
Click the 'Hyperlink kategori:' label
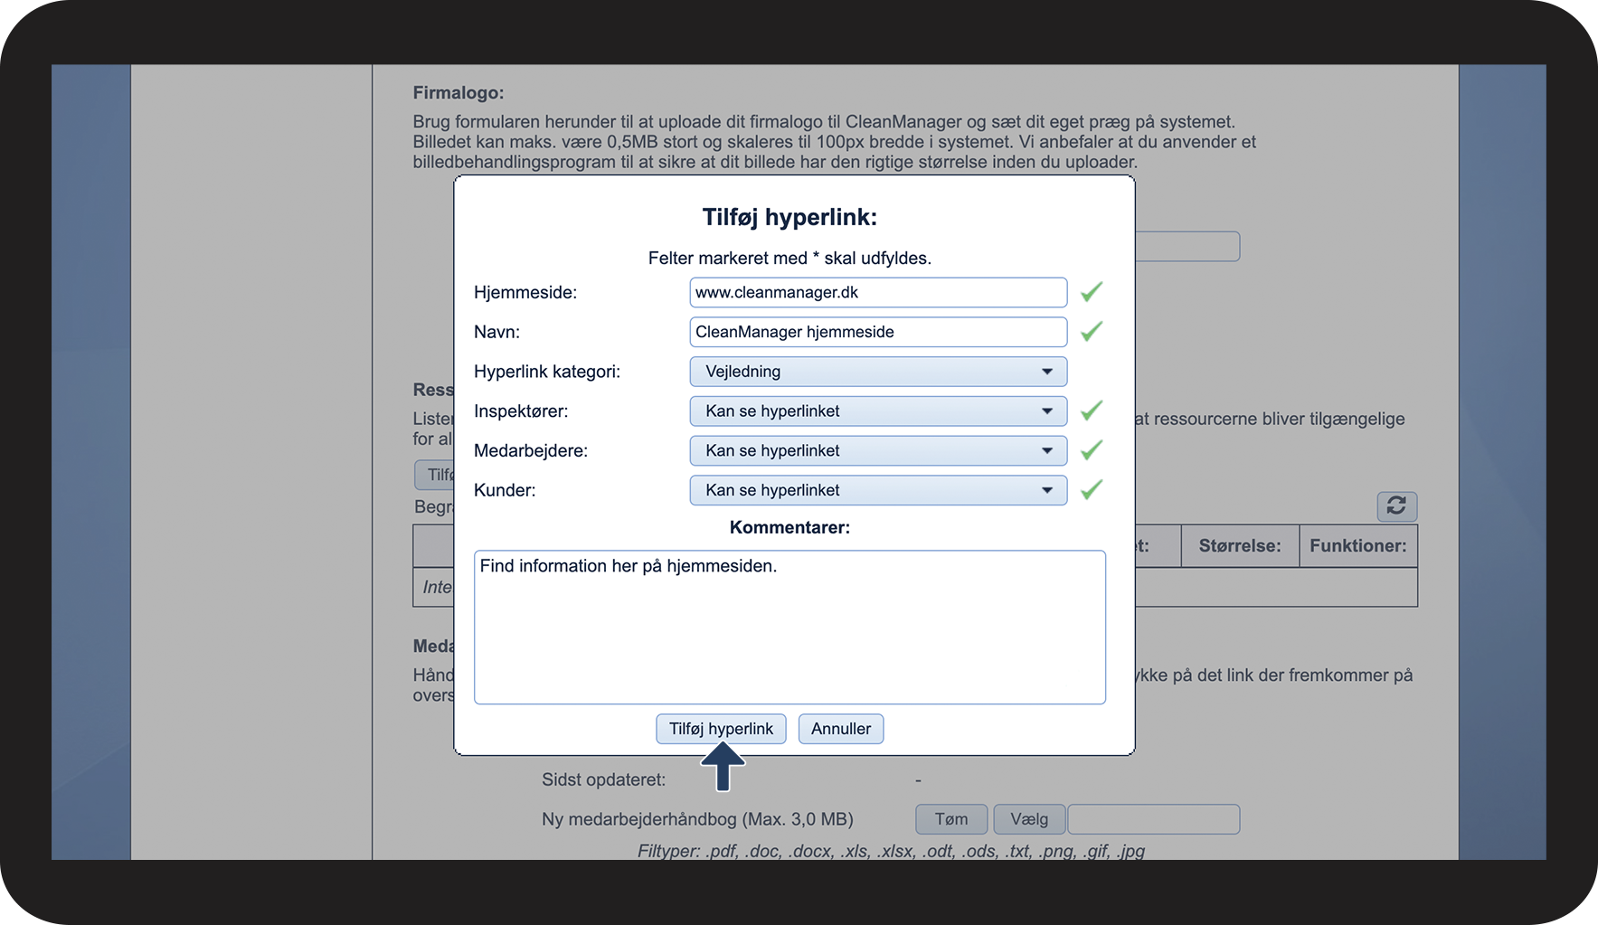coord(547,372)
